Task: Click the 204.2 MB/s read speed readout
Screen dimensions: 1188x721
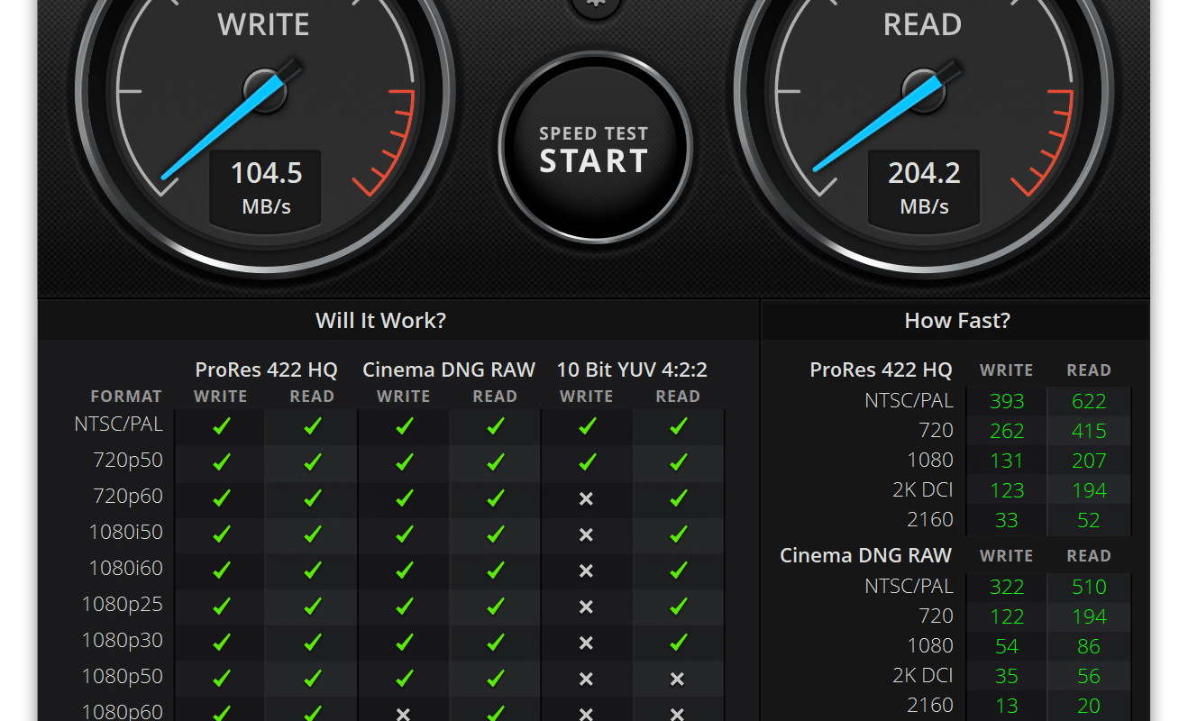Action: click(924, 188)
